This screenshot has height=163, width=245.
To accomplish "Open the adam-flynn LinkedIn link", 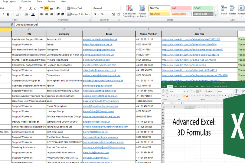I will (189, 44).
